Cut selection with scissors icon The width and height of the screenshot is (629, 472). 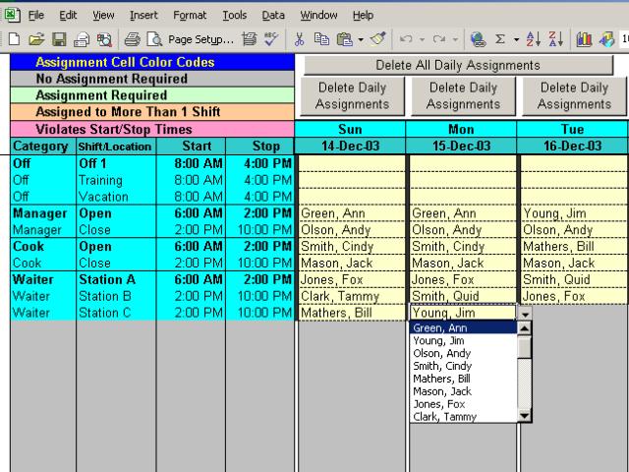coord(299,39)
